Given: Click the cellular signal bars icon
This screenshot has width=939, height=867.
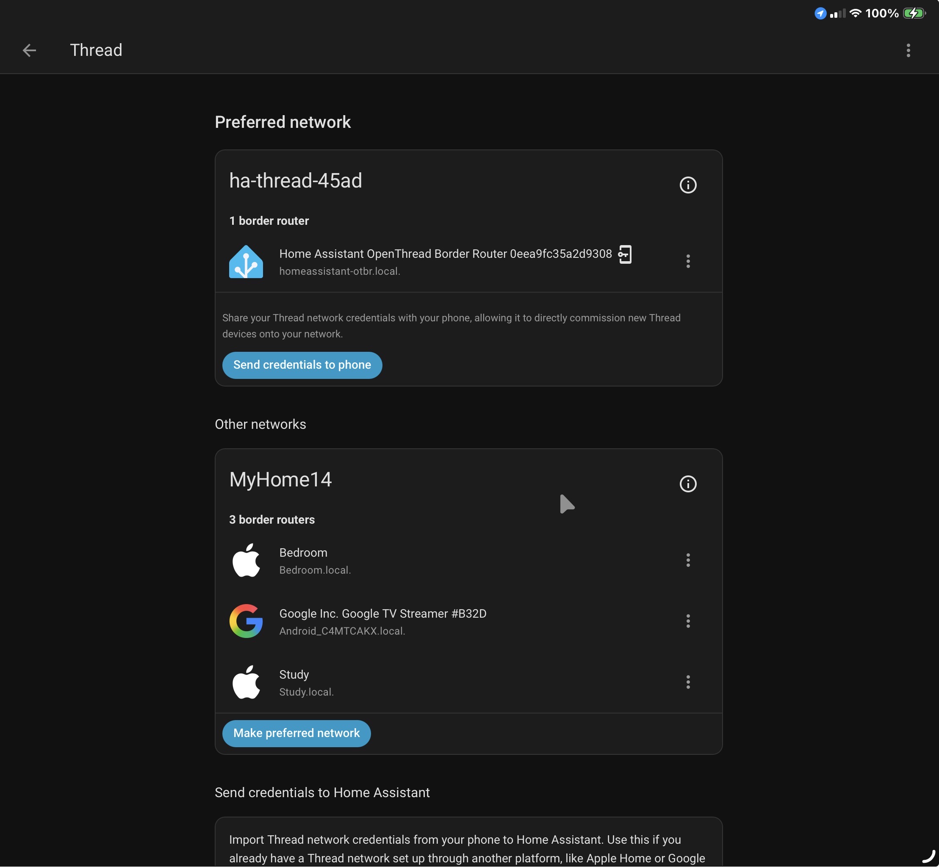Looking at the screenshot, I should coord(837,13).
